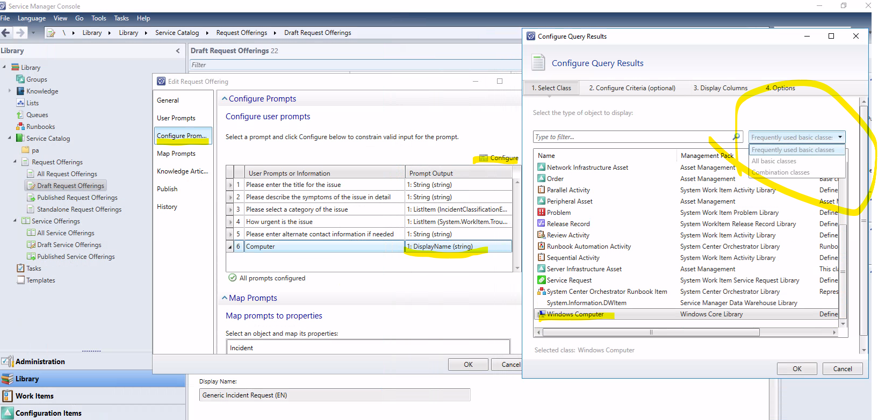
Task: Collapse the Service Offerings tree node
Action: click(x=15, y=221)
